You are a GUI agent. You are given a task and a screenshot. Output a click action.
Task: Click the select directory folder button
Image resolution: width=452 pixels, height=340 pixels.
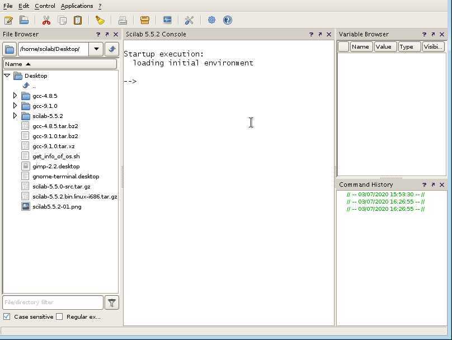[10, 49]
